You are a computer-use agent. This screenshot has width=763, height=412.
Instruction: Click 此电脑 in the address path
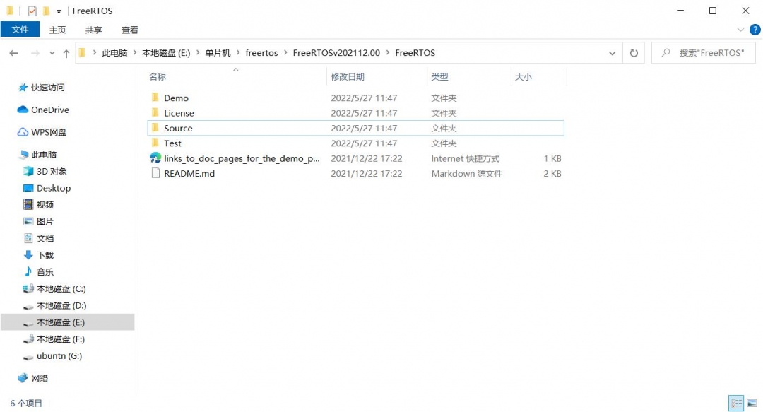(x=114, y=53)
